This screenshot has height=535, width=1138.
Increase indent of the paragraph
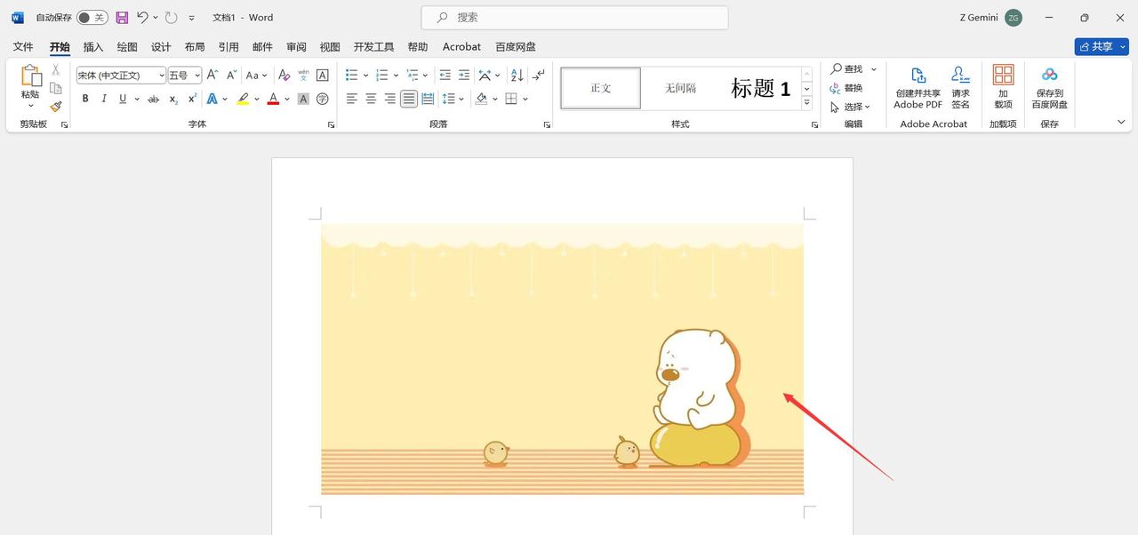coord(464,76)
